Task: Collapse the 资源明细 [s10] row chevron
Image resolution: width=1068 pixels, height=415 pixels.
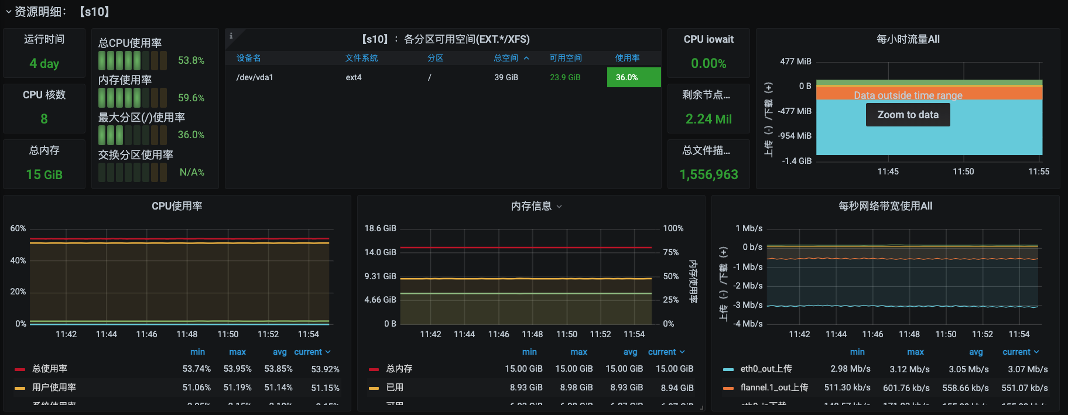Action: [x=8, y=12]
